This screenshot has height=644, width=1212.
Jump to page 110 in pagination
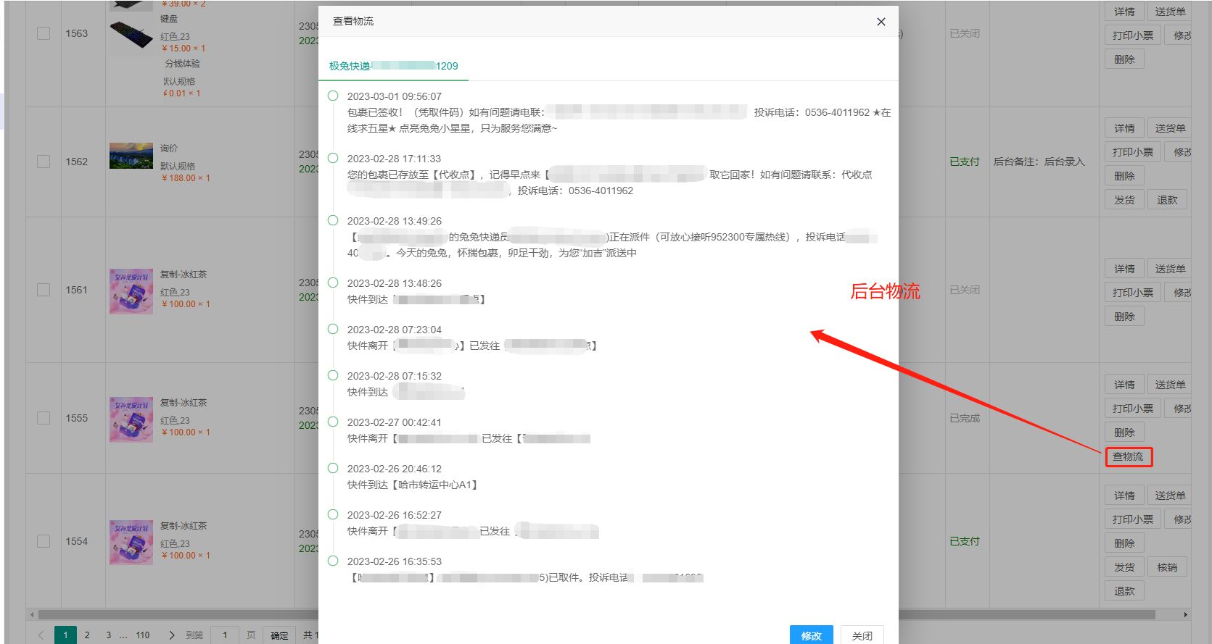(x=143, y=635)
